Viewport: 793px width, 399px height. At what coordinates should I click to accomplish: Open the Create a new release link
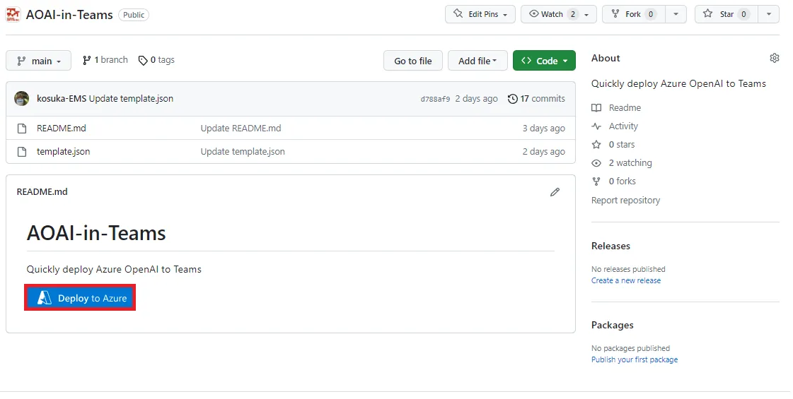coord(626,280)
